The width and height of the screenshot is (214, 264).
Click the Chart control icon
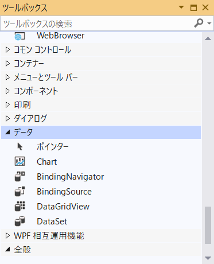click(20, 161)
